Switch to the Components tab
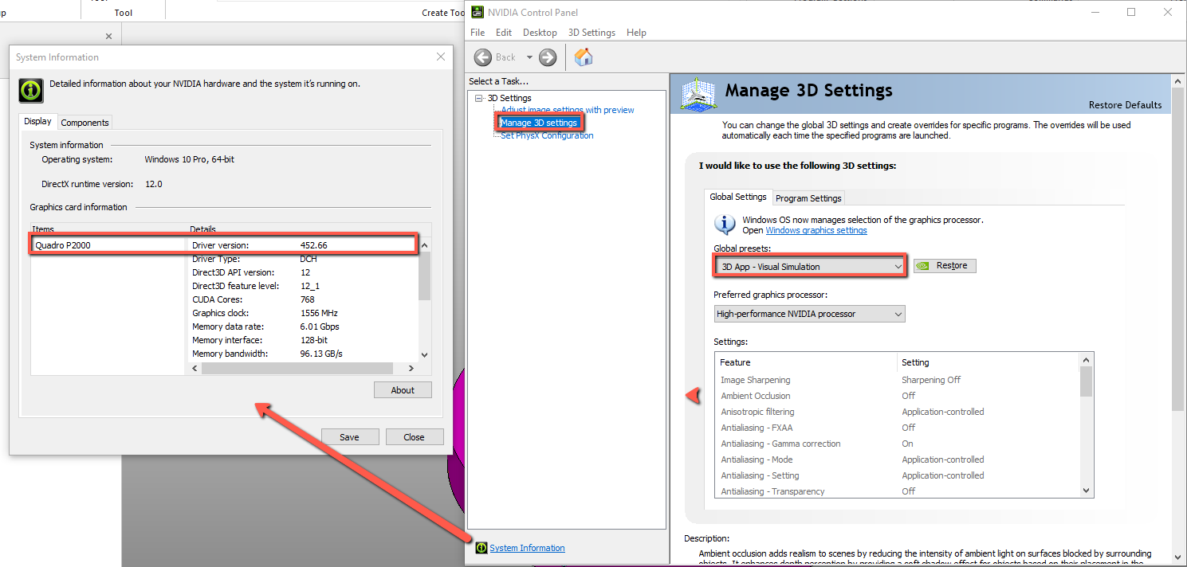This screenshot has height=567, width=1187. coord(85,123)
